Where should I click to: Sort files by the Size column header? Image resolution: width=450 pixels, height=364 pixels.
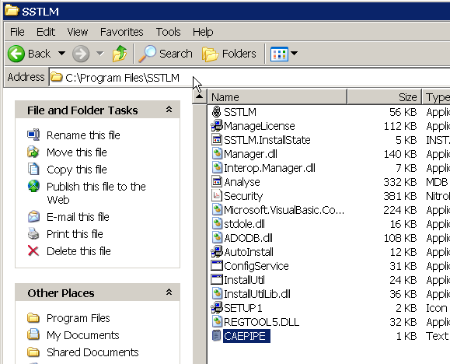384,97
